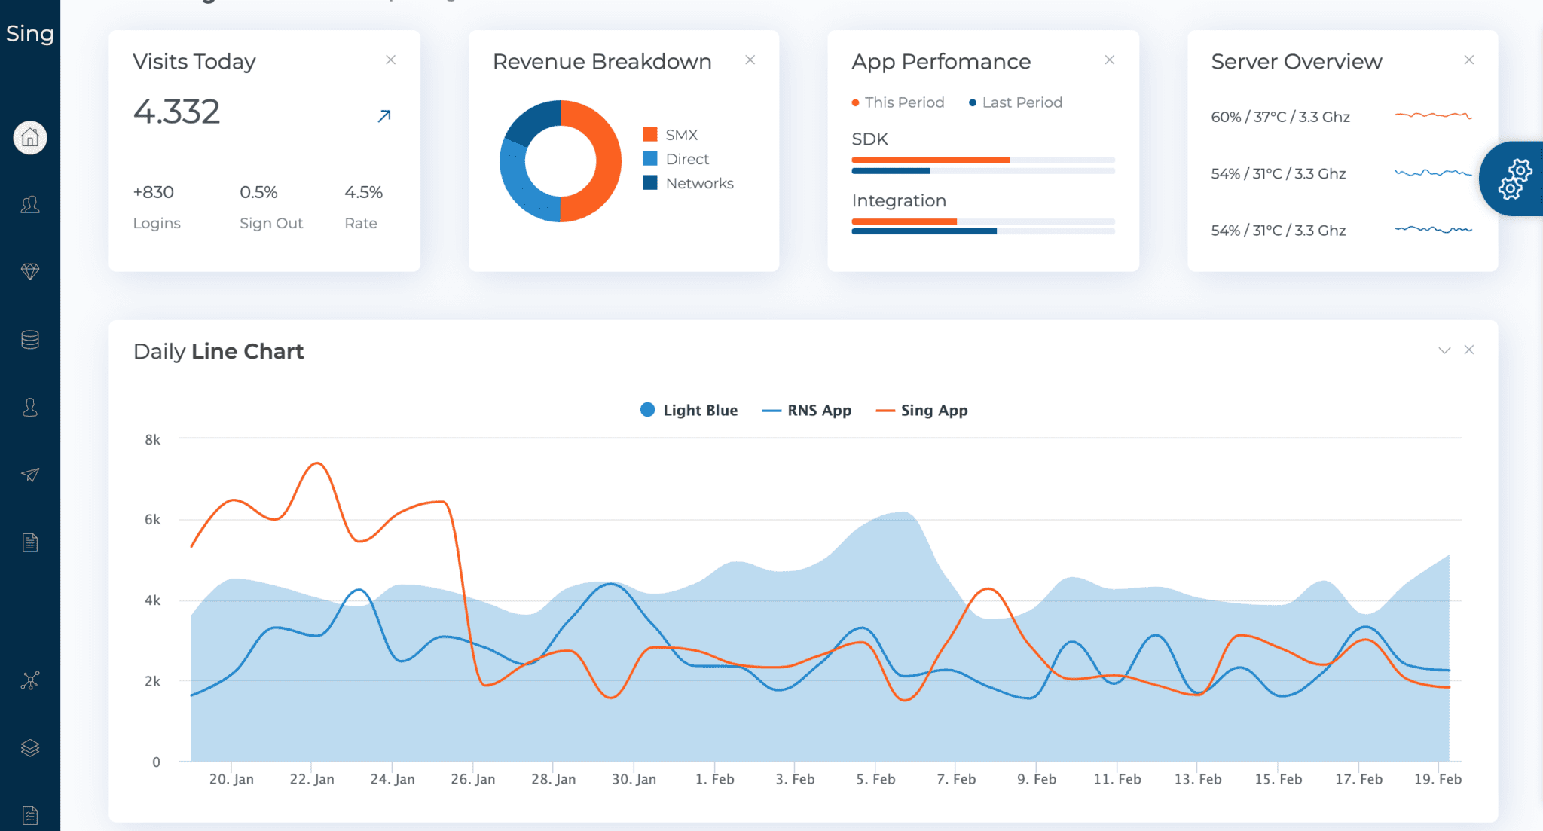The width and height of the screenshot is (1543, 831).
Task: Select the stacked layers icon in sidebar
Action: (x=30, y=747)
